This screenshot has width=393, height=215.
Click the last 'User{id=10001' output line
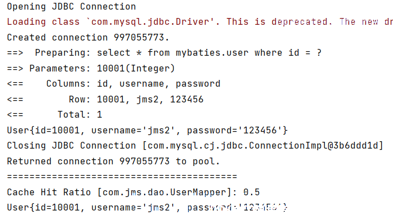coord(147,208)
